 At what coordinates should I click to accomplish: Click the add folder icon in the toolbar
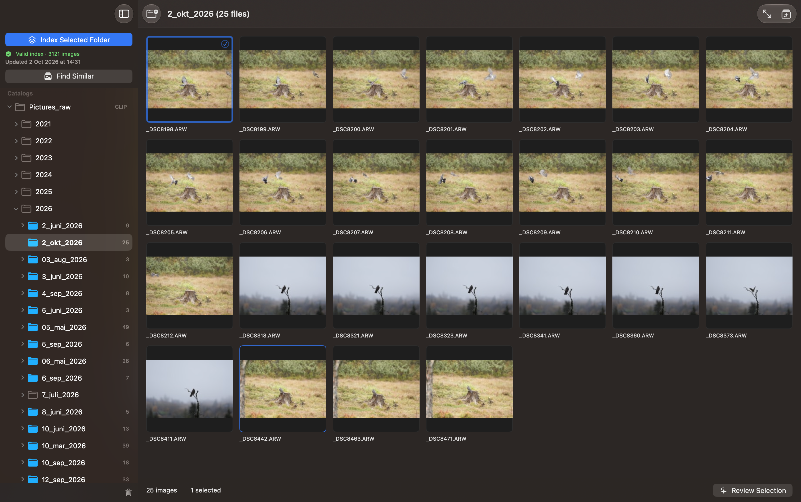[x=152, y=13]
